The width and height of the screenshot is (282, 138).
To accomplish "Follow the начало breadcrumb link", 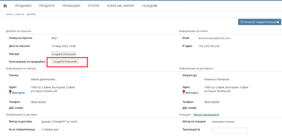I will [x=10, y=14].
